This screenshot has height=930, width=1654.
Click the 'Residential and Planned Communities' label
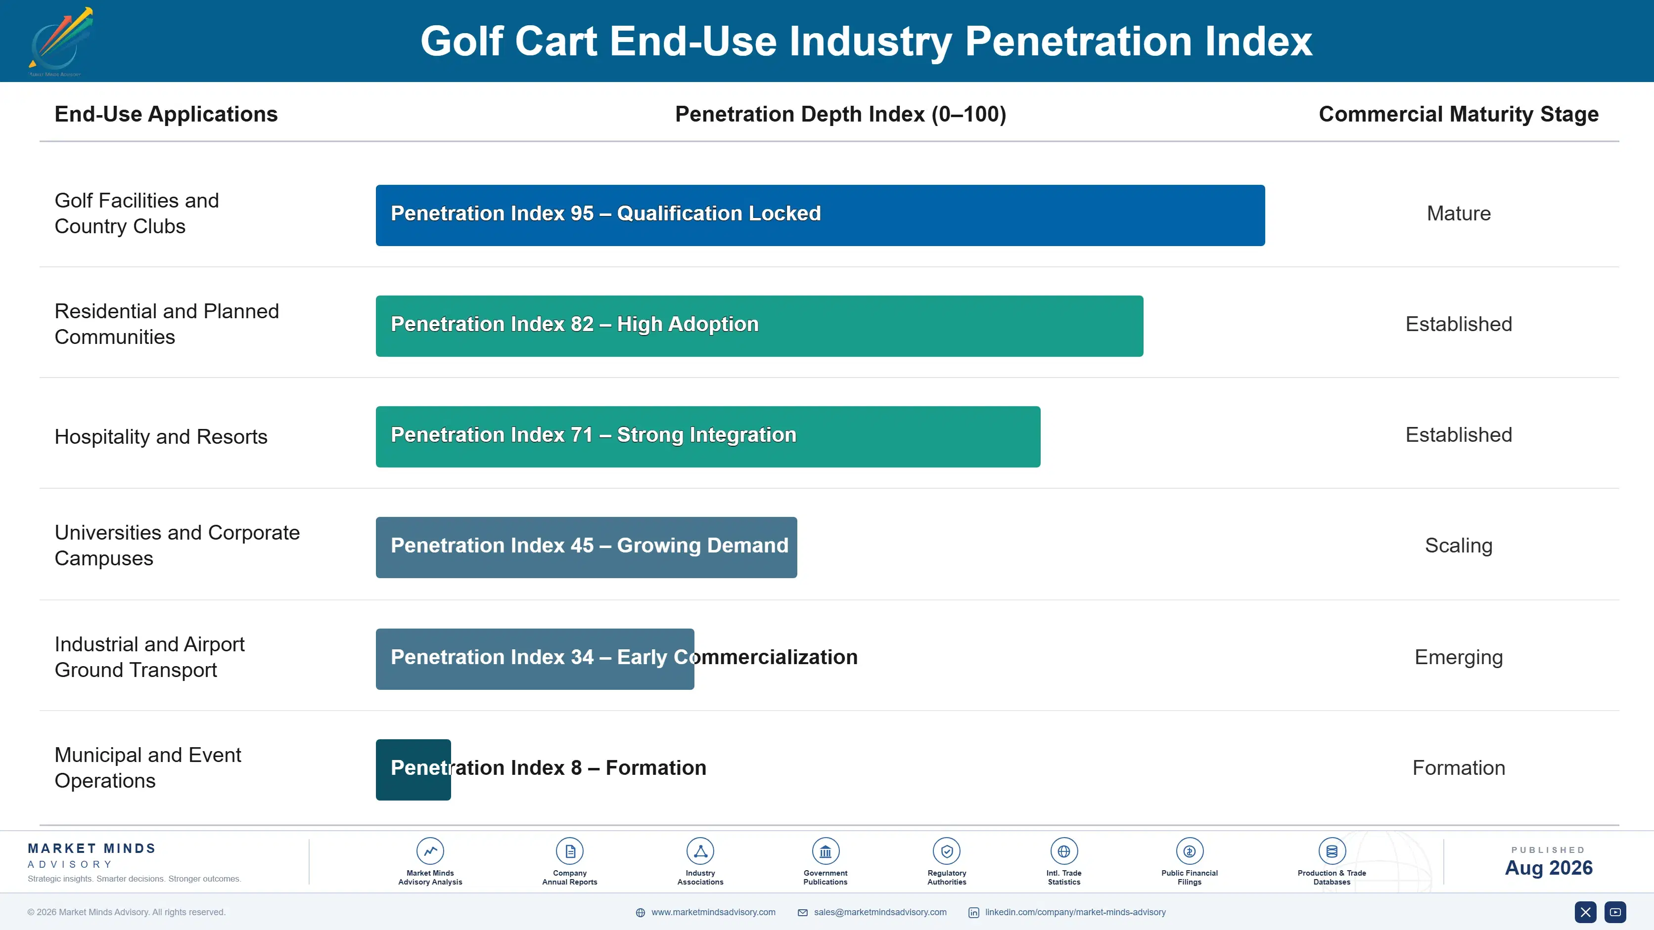tap(167, 324)
